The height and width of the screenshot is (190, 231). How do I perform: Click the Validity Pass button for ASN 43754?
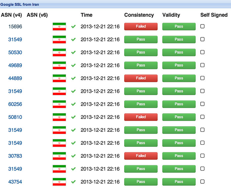click(x=179, y=182)
